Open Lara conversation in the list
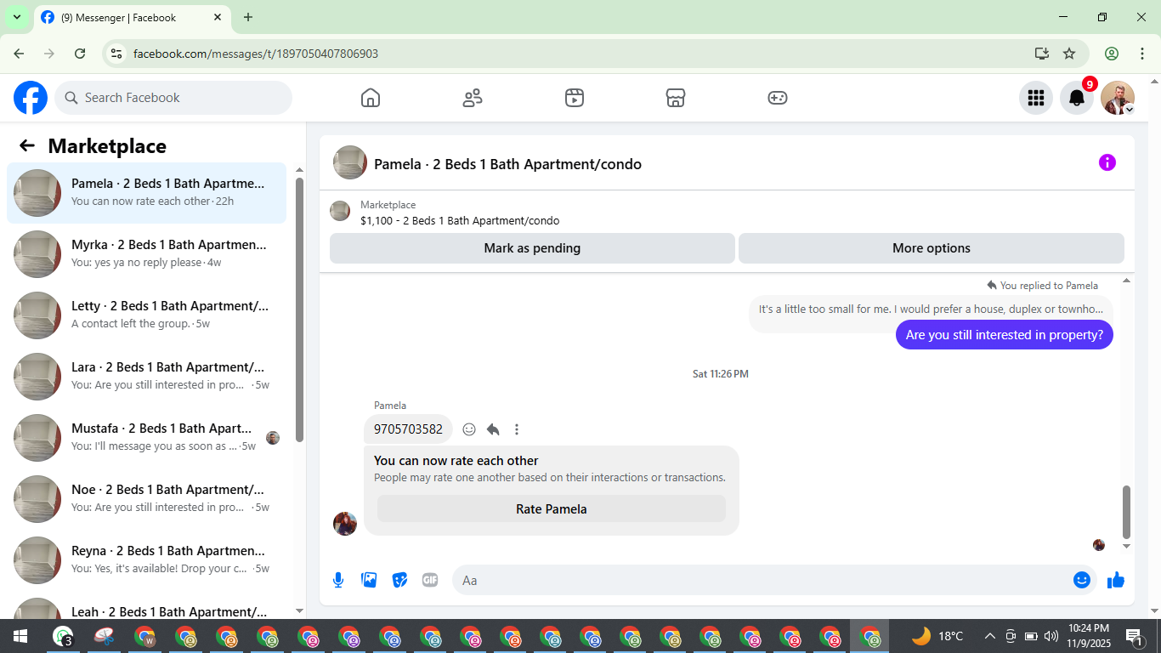The height and width of the screenshot is (653, 1161). 146,377
